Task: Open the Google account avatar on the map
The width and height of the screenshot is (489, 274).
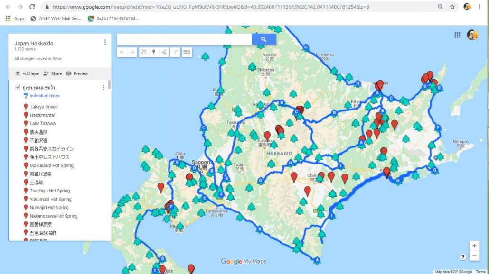Action: pos(472,35)
